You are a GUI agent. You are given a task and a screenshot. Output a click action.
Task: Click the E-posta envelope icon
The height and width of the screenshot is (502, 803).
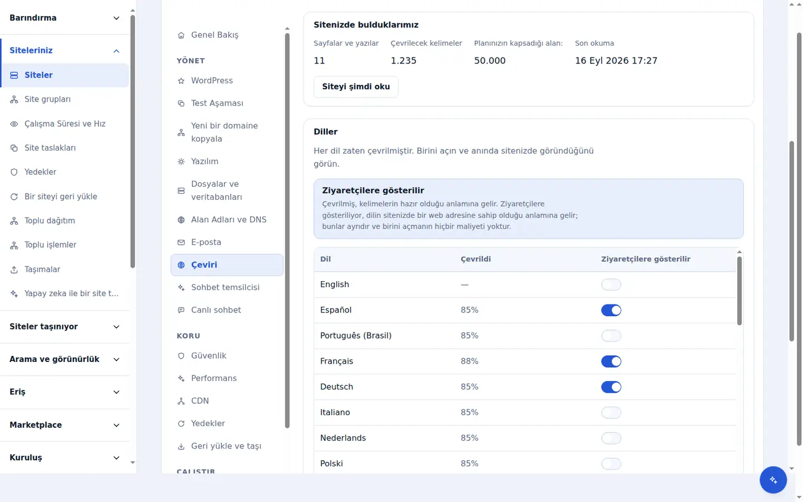[181, 243]
